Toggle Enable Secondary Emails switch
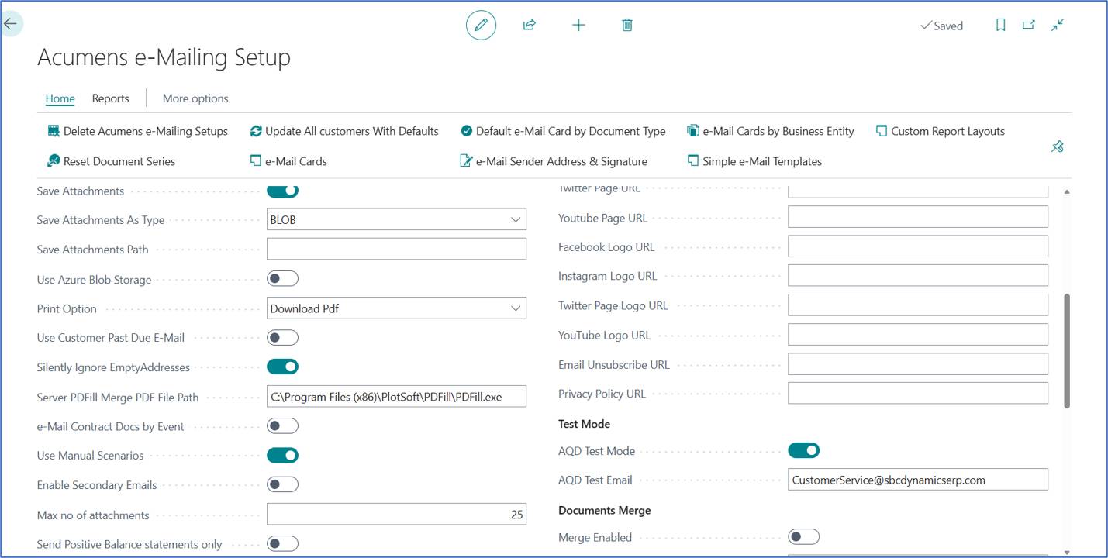Image resolution: width=1108 pixels, height=558 pixels. pos(282,484)
